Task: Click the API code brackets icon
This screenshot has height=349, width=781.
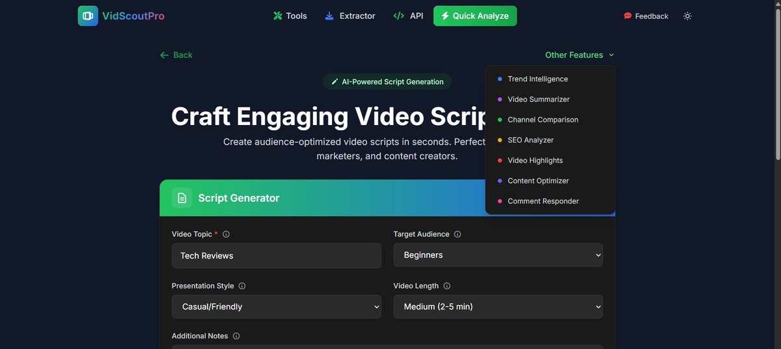Action: [x=399, y=16]
